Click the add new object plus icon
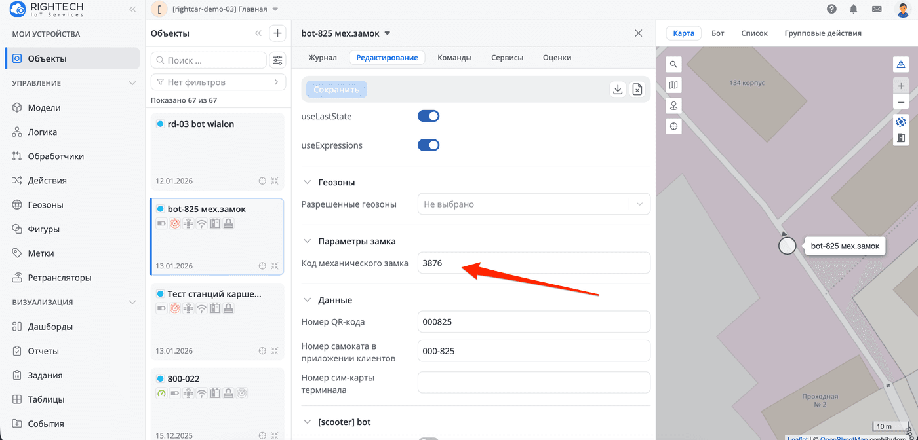Image resolution: width=918 pixels, height=440 pixels. [x=277, y=33]
